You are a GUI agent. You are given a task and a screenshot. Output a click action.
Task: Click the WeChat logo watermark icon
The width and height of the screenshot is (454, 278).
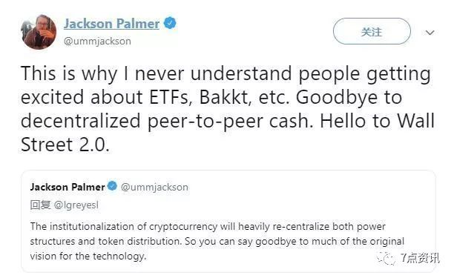pos(386,258)
